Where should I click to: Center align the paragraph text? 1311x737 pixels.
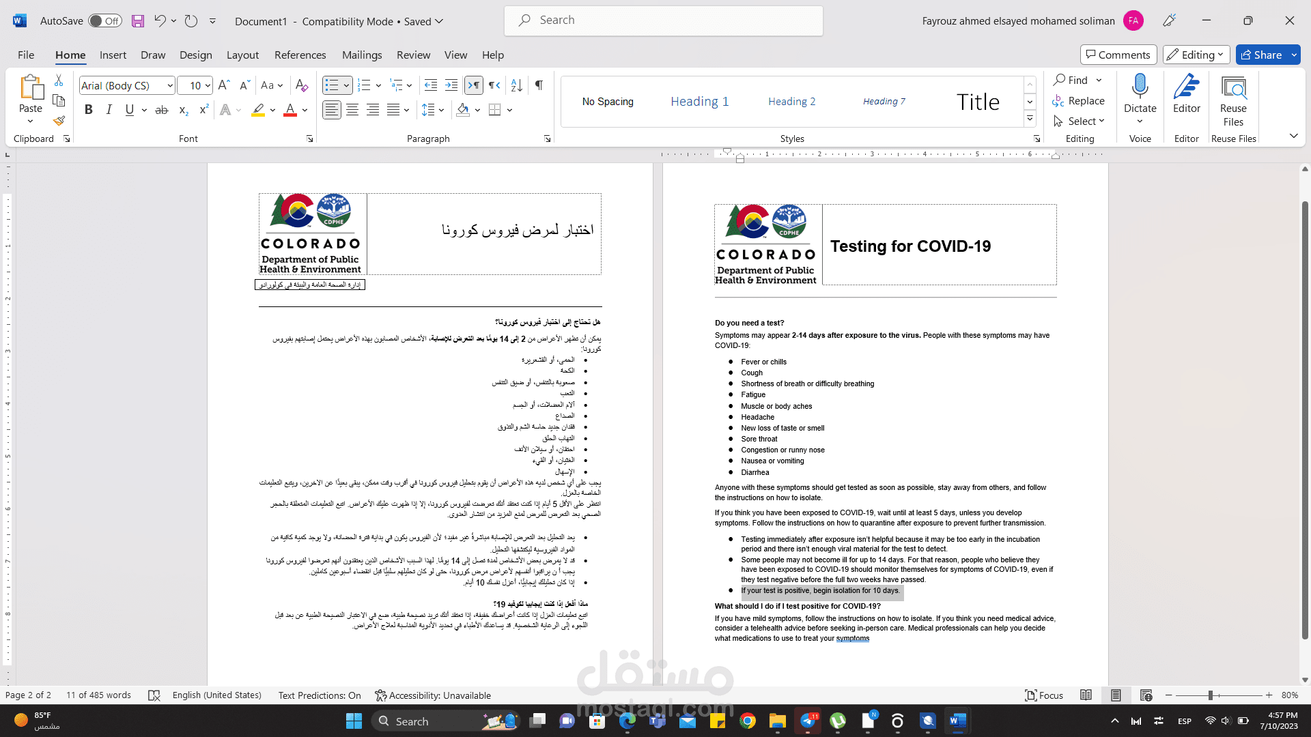pos(352,110)
